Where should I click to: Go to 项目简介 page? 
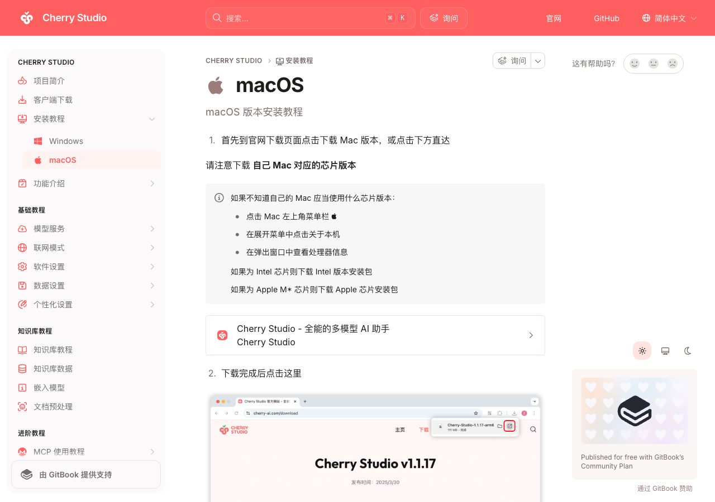pyautogui.click(x=87, y=81)
